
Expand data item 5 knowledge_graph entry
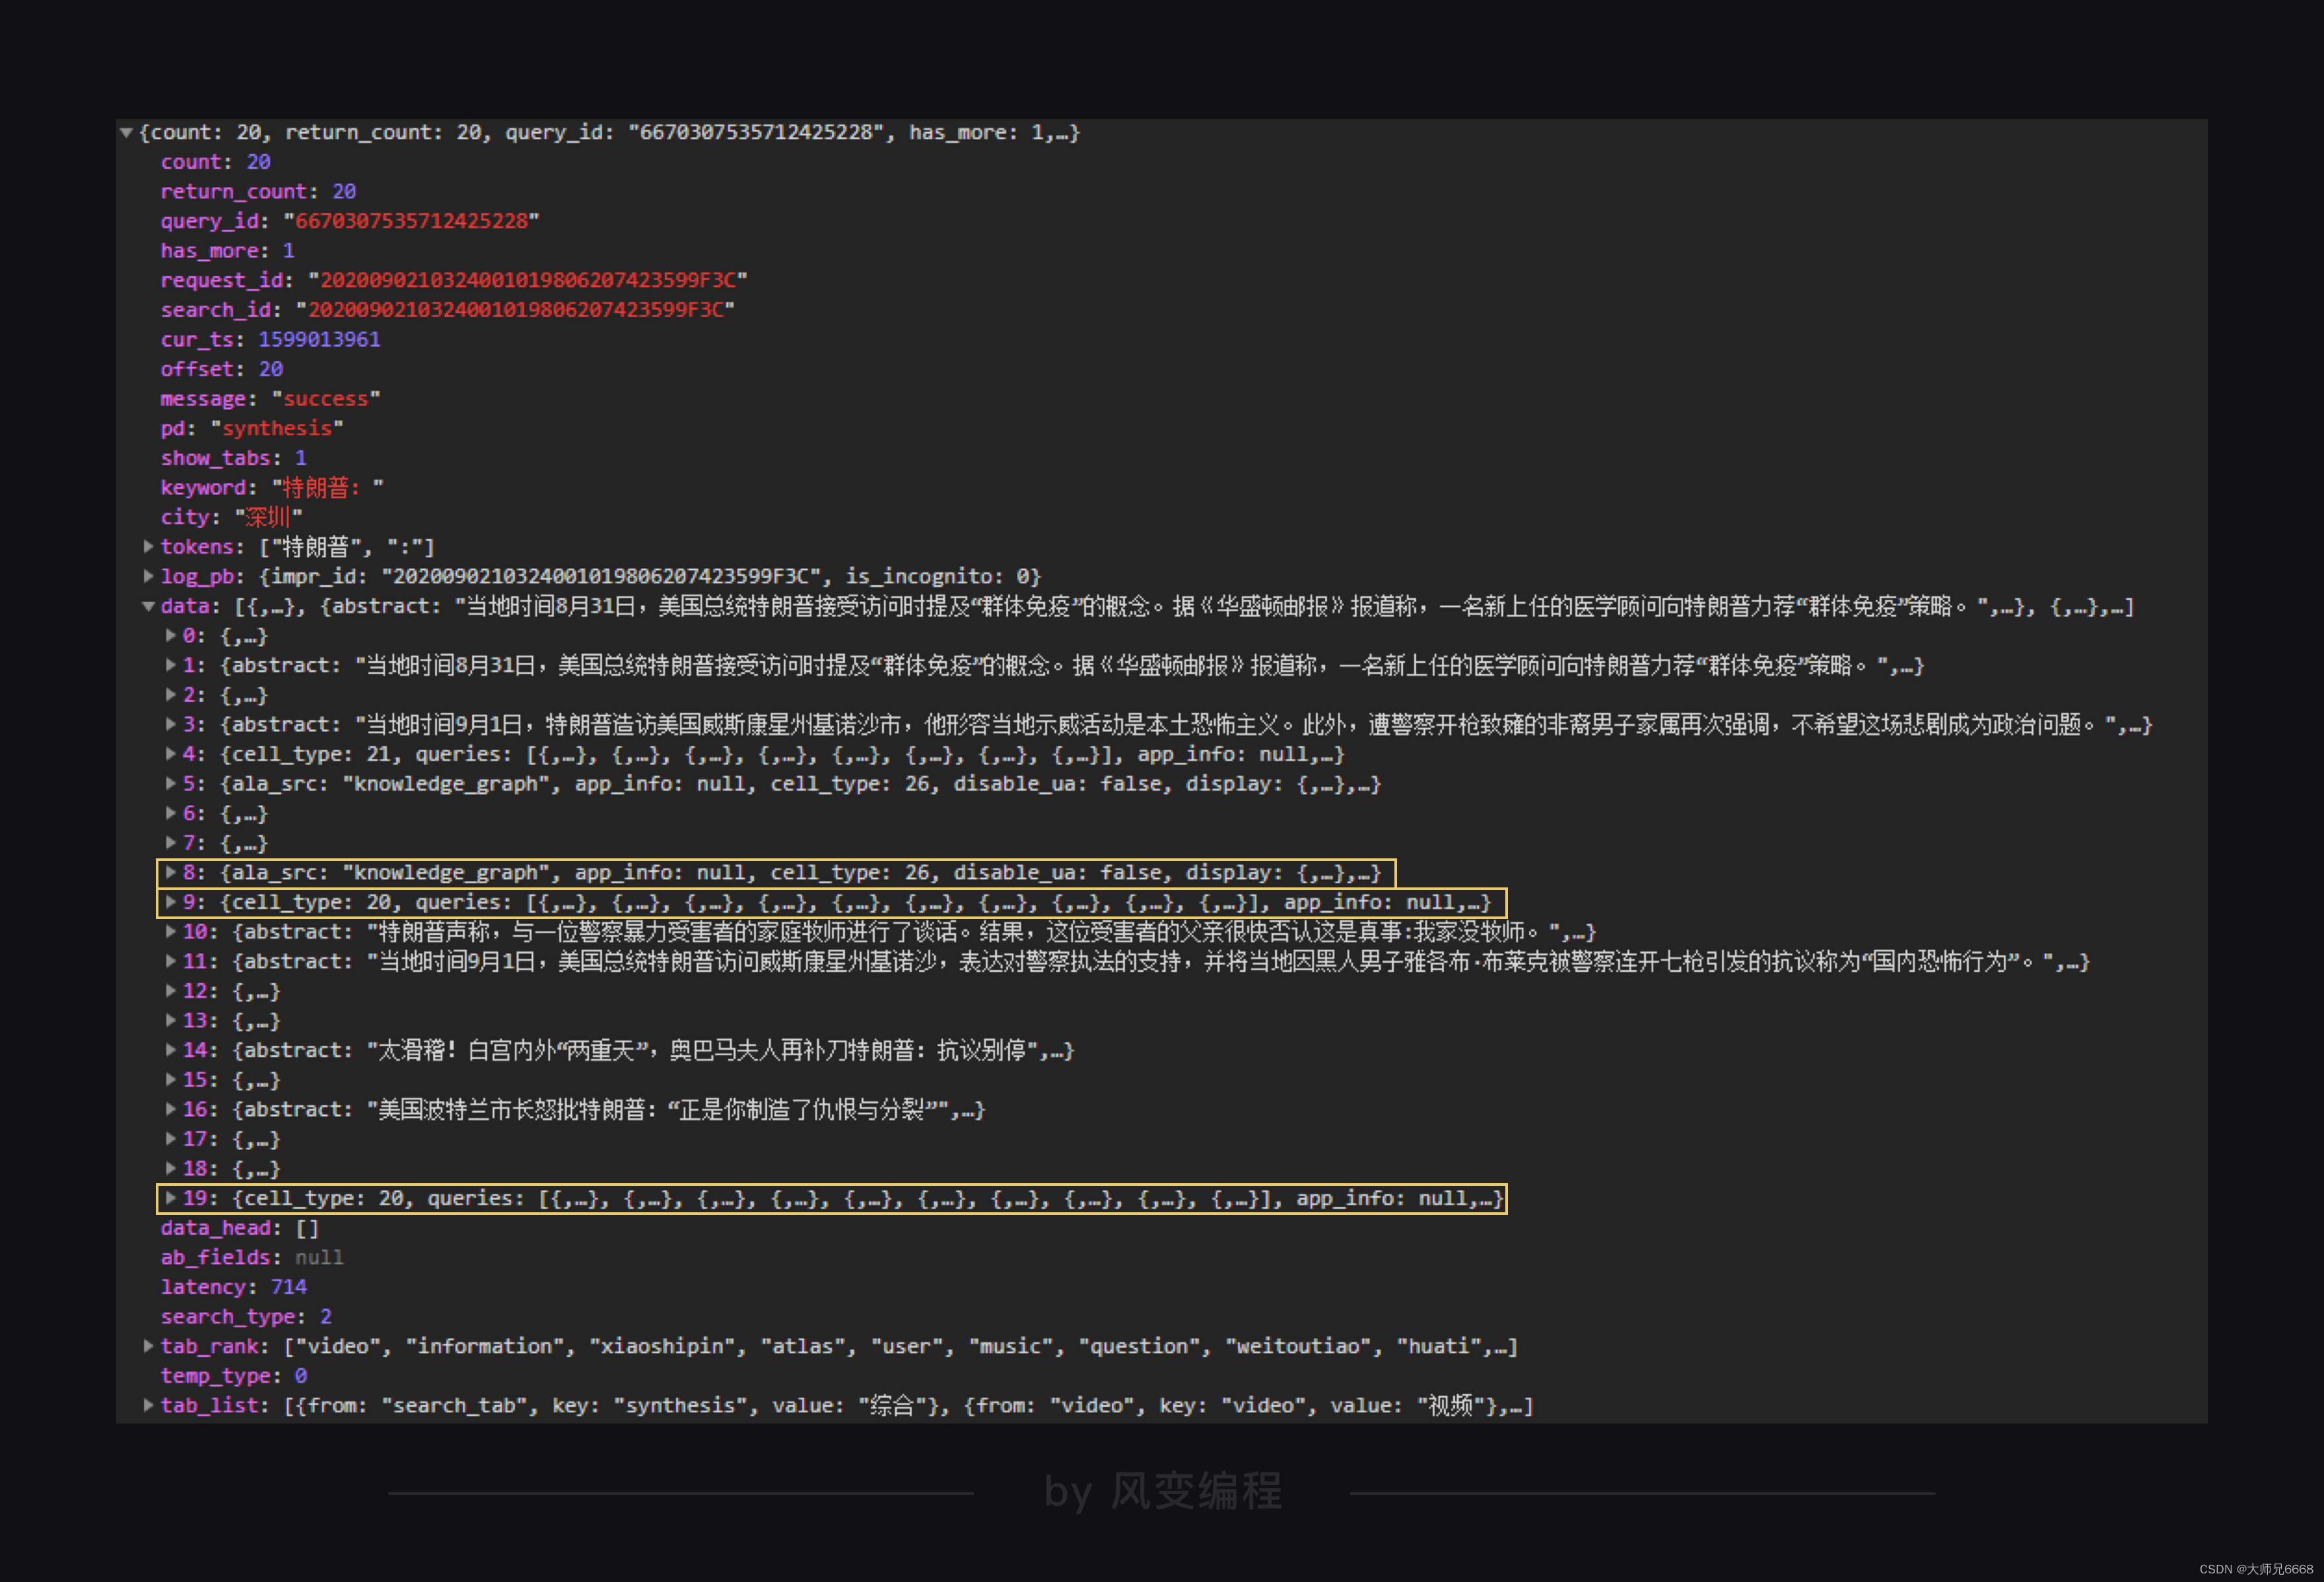(x=170, y=783)
